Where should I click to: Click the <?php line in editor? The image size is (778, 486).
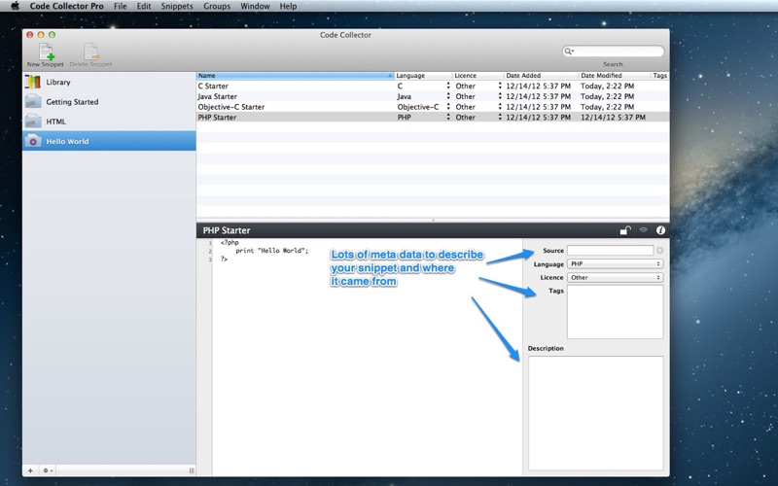[x=230, y=242]
